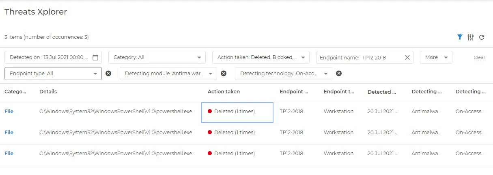Sort by the Category column header
Image resolution: width=493 pixels, height=175 pixels.
[x=15, y=92]
